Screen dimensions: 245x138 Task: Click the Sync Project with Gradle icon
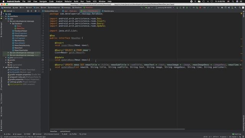(229, 8)
